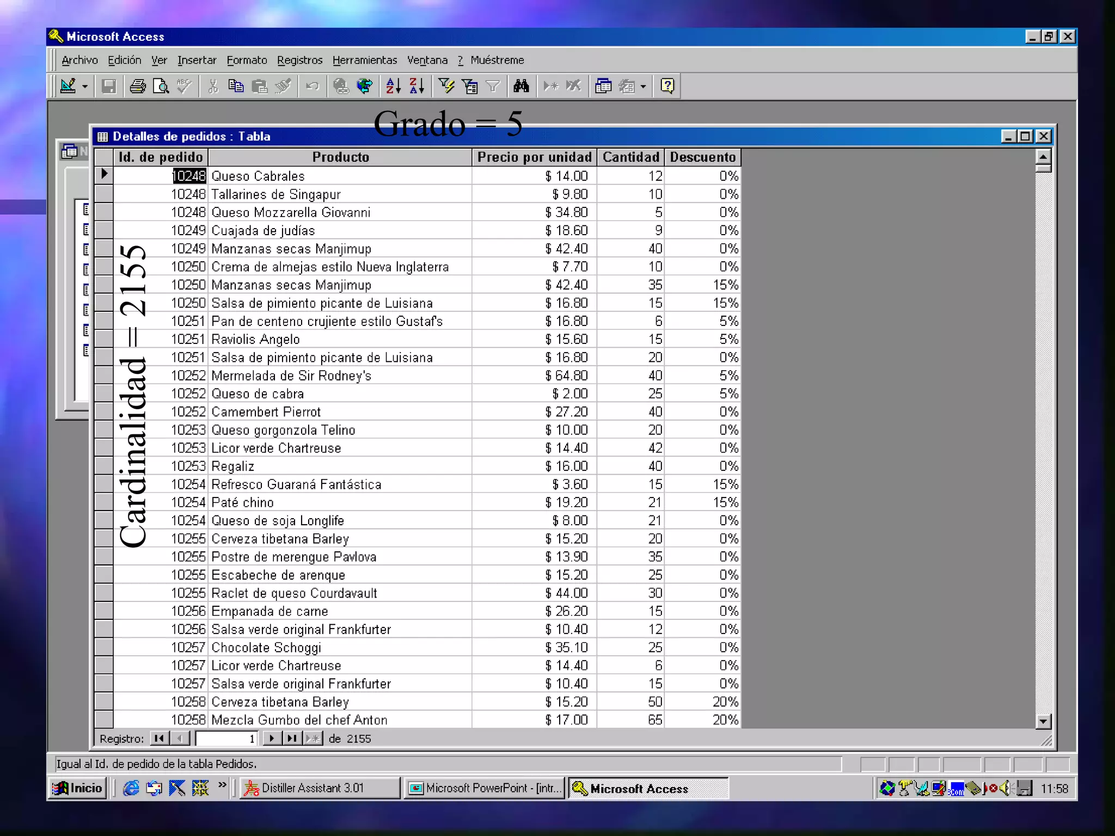Click the Print toolbar icon
Image resolution: width=1115 pixels, height=836 pixels.
coord(138,86)
